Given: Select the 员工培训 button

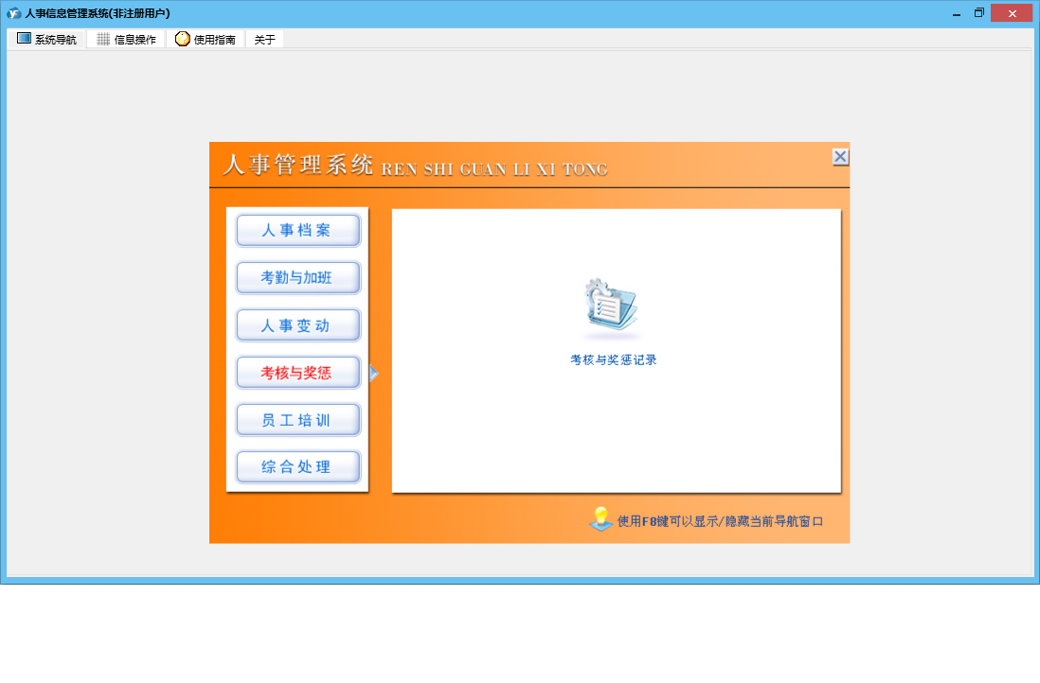Looking at the screenshot, I should tap(298, 420).
